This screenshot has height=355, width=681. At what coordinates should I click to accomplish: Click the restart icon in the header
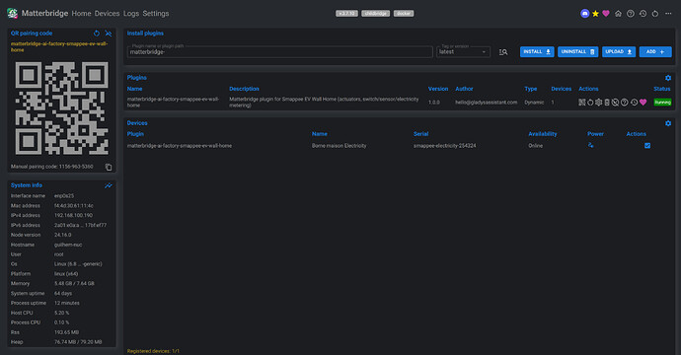pyautogui.click(x=655, y=14)
